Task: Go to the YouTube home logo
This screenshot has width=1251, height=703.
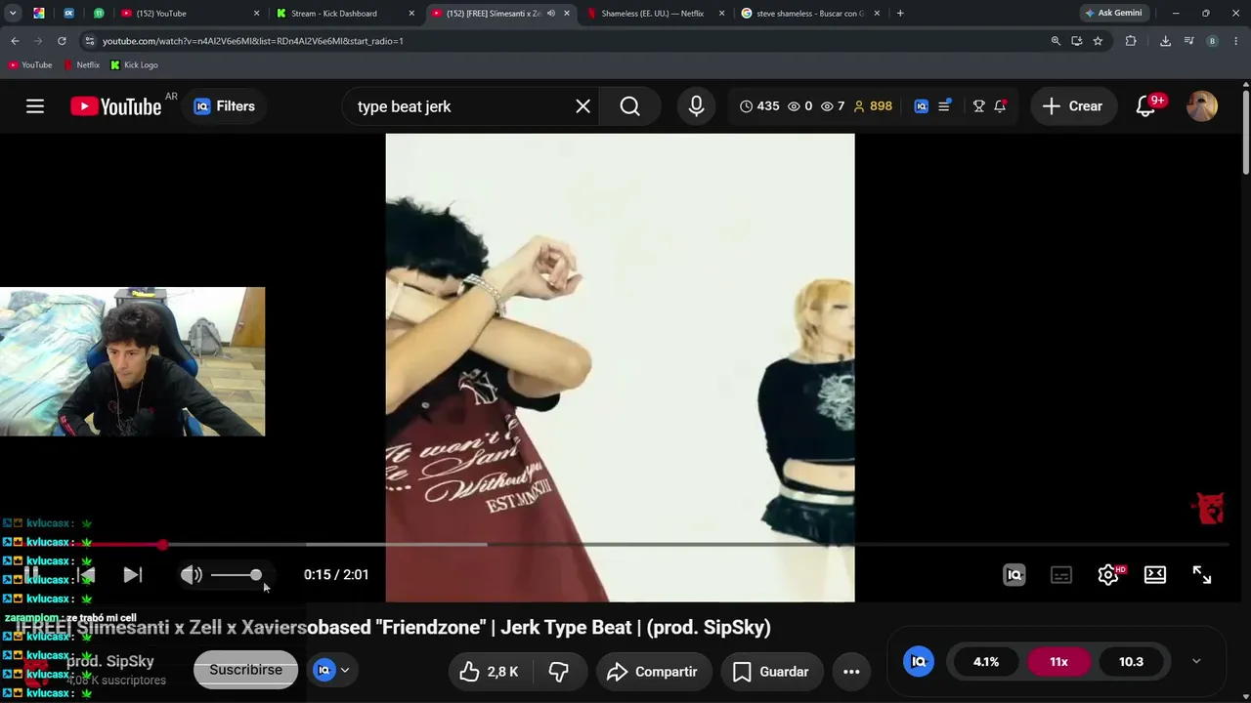Action: (x=116, y=106)
